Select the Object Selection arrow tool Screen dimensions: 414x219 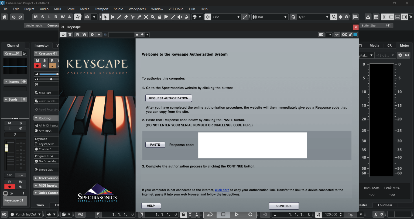coord(105,17)
